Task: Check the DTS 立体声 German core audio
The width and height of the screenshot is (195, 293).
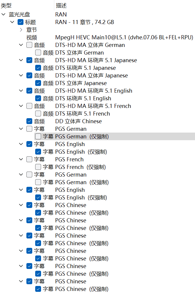Action: click(38, 52)
